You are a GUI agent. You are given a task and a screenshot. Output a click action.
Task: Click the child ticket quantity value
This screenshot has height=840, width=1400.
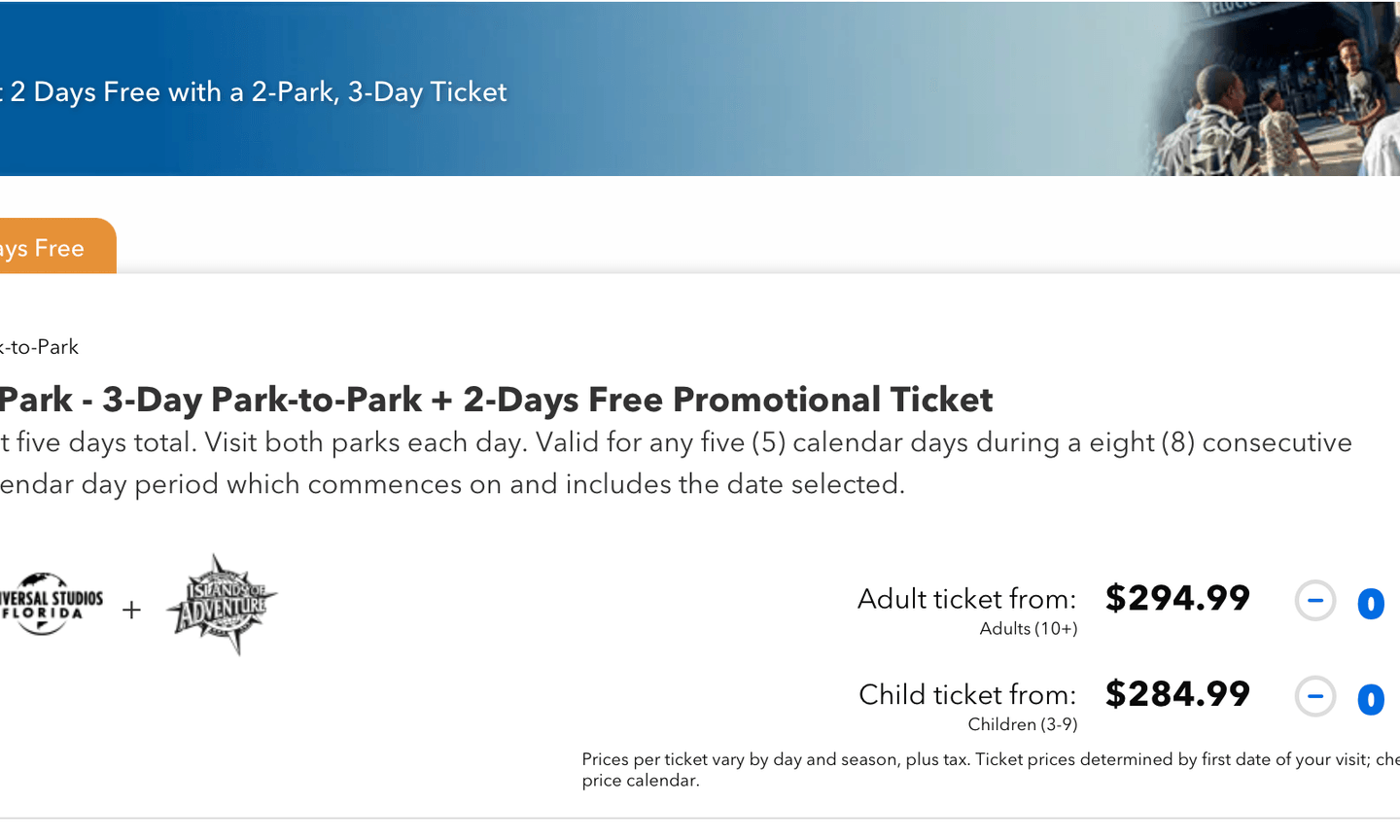pos(1370,699)
